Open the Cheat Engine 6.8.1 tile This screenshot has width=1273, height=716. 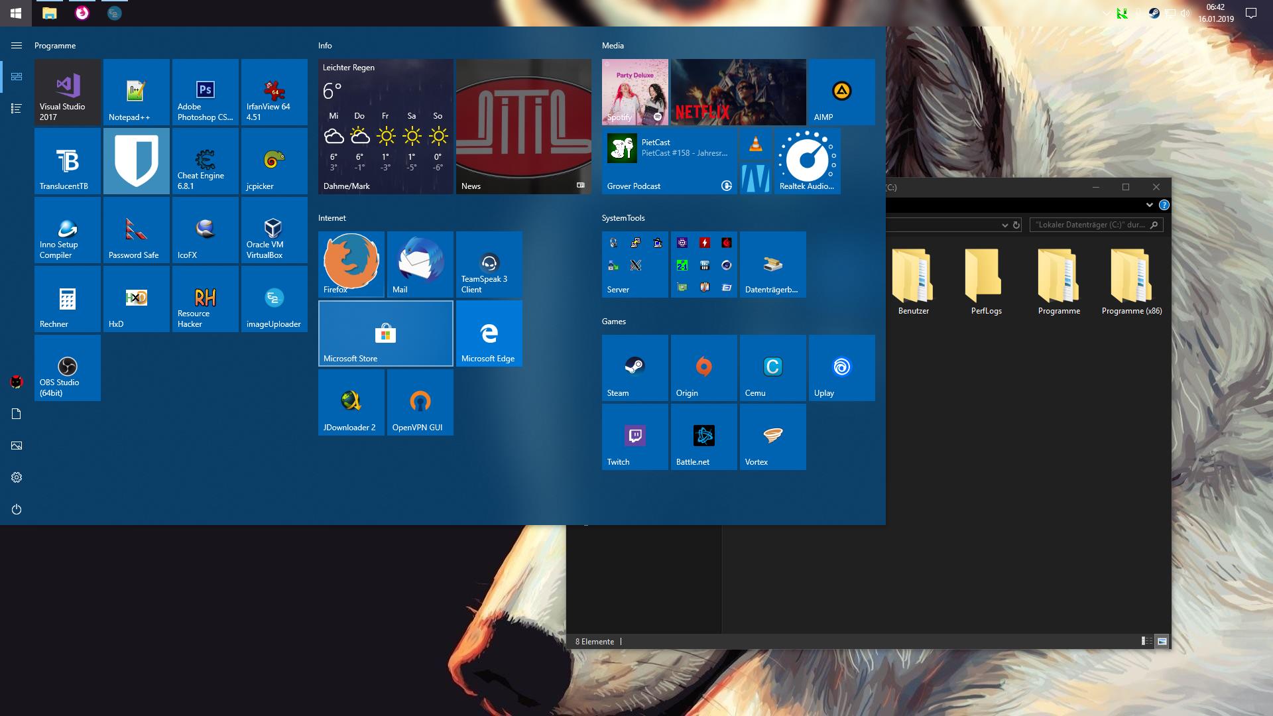coord(206,161)
